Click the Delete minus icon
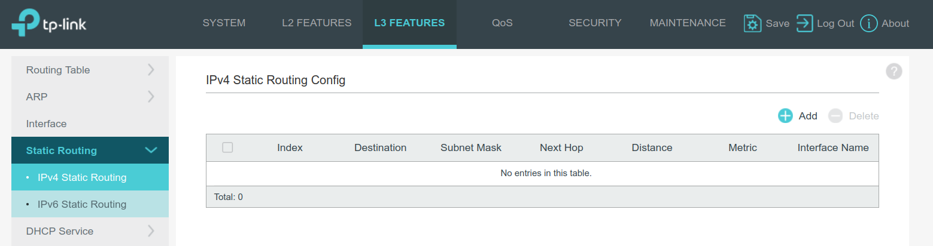 click(x=835, y=116)
